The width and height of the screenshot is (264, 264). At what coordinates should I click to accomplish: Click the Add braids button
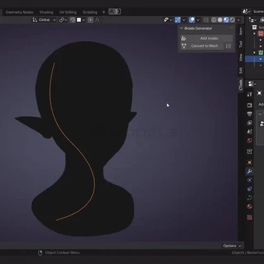tap(207, 38)
